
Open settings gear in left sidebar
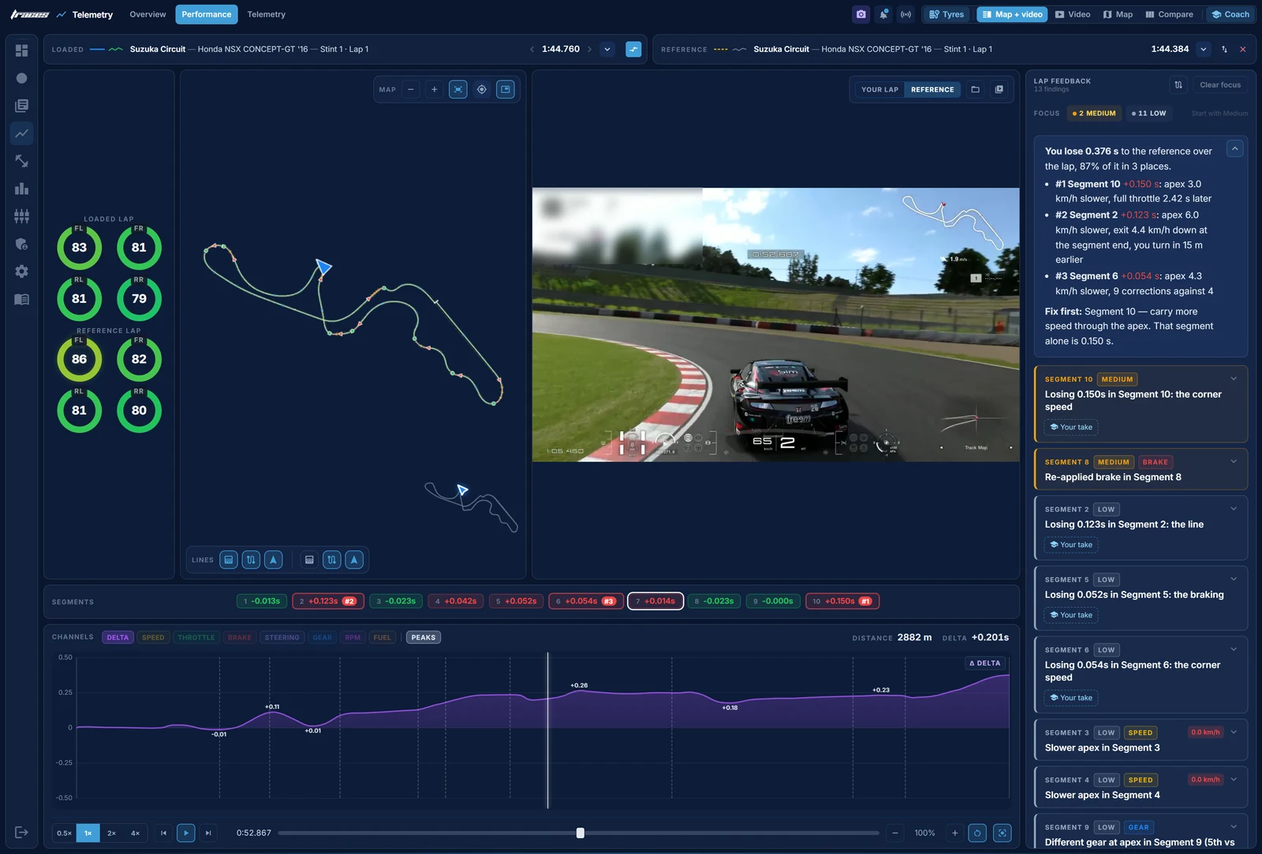[x=21, y=271]
